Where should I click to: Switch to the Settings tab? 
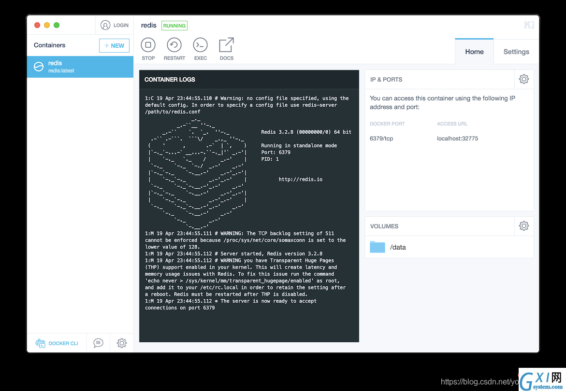(516, 52)
